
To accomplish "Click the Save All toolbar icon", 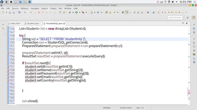I will [14, 12].
